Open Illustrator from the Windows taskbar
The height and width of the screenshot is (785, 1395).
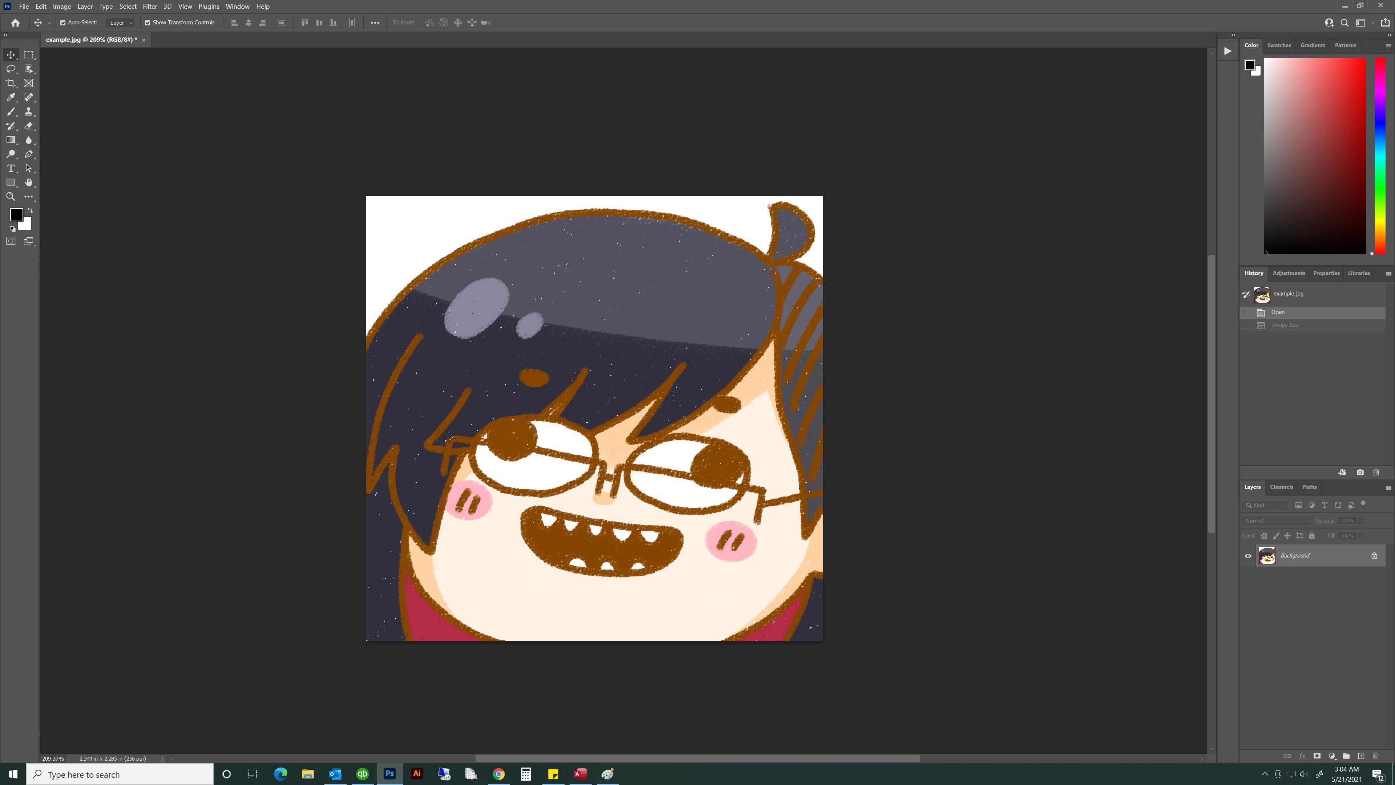416,774
